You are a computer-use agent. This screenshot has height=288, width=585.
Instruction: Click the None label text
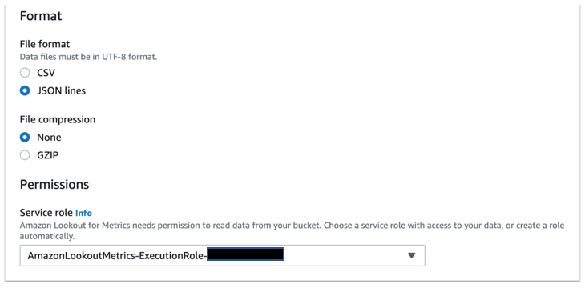pos(49,137)
